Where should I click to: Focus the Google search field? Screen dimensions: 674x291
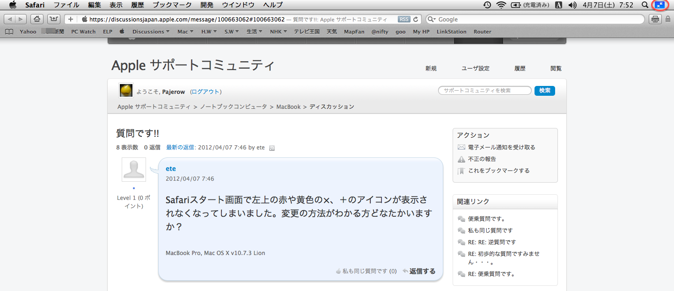535,19
